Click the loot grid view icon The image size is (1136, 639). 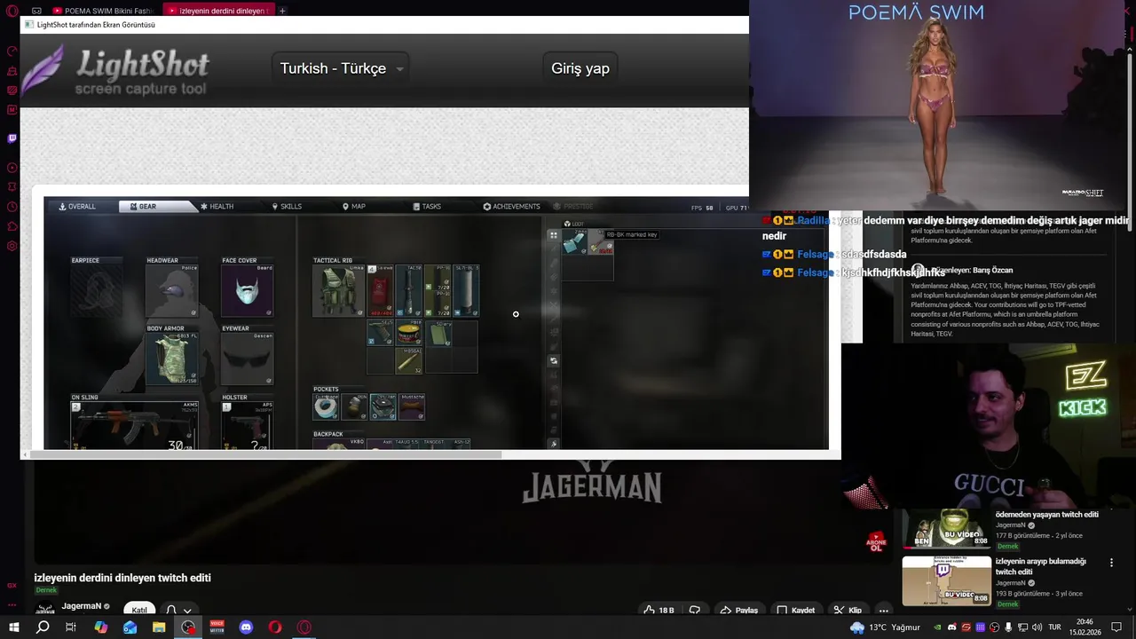pos(553,235)
